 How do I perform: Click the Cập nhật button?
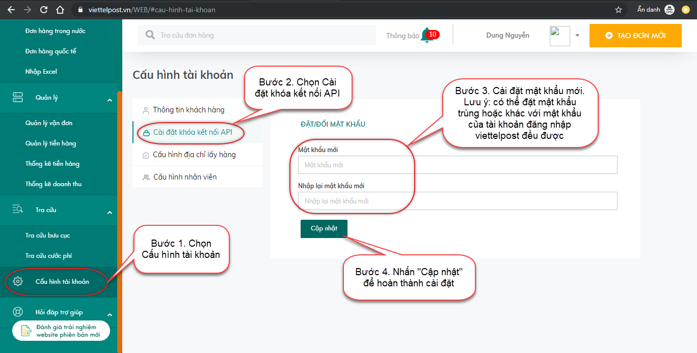[324, 228]
